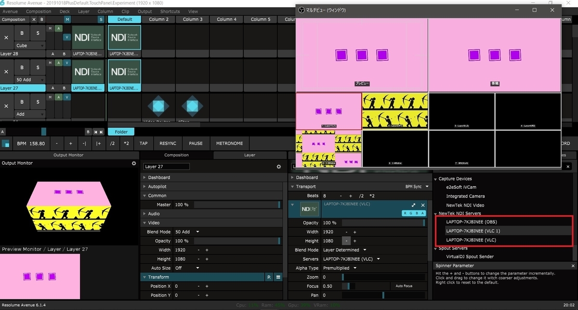Halve the BPM with the /2 button
The image size is (578, 310).
(112, 143)
